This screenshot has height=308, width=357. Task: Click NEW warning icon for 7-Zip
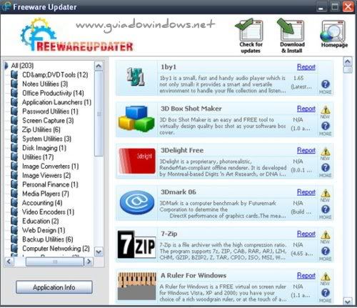(326, 237)
